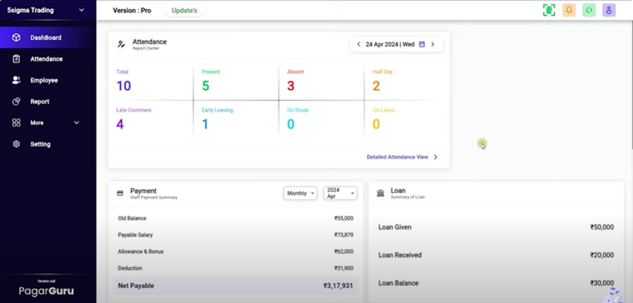
Task: Open the calendar date picker icon
Action: (x=422, y=44)
